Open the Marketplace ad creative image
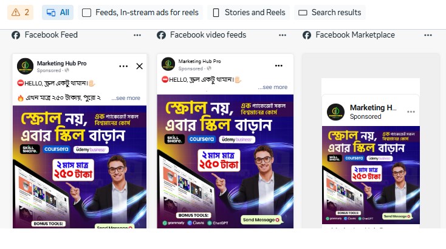 click(371, 175)
